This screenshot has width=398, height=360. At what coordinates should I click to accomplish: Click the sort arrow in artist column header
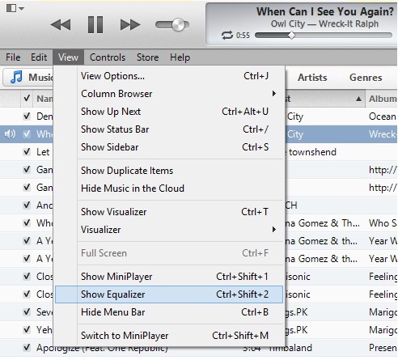[358, 99]
